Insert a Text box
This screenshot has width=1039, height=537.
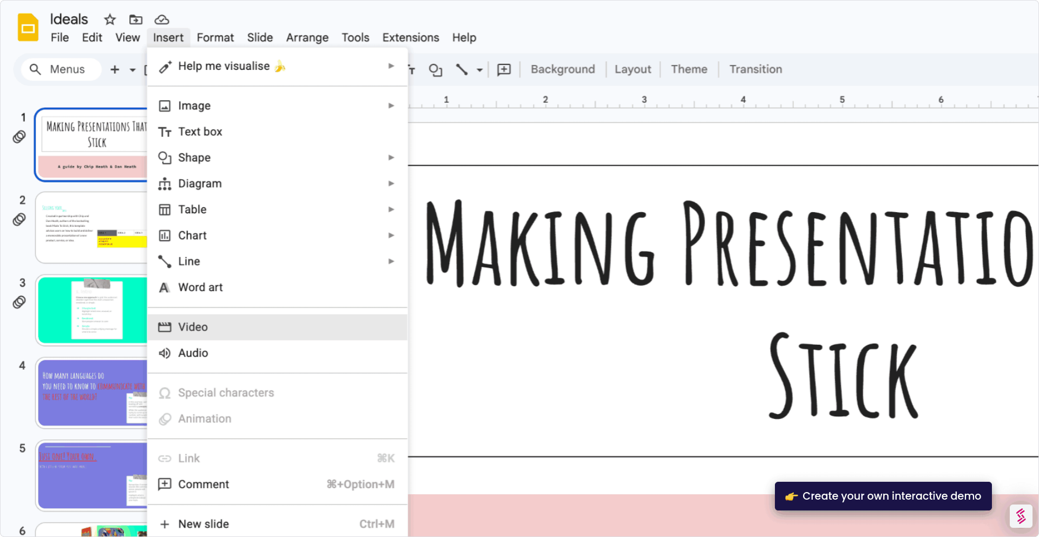pos(277,132)
